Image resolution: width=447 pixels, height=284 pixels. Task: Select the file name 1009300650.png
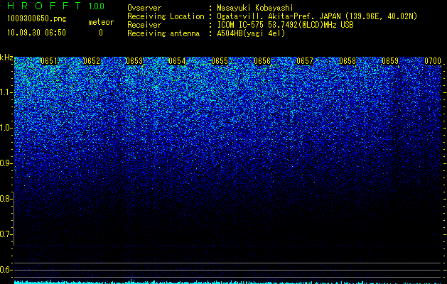37,19
